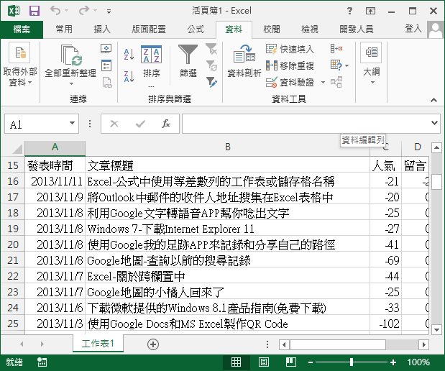Switch to 公式 Formulas tab
Image resolution: width=445 pixels, height=371 pixels.
tap(196, 29)
